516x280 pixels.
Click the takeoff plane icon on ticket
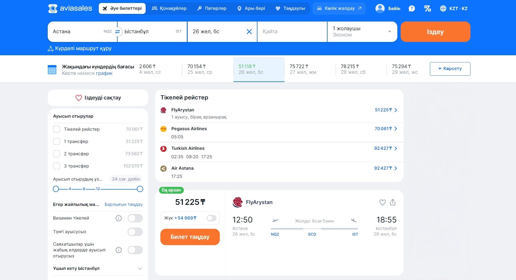point(275,220)
